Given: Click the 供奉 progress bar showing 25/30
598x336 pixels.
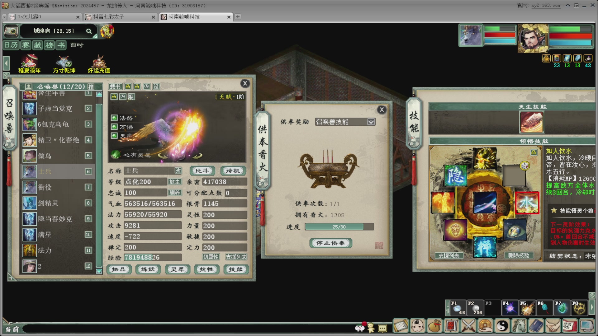Looking at the screenshot, I should pos(339,227).
